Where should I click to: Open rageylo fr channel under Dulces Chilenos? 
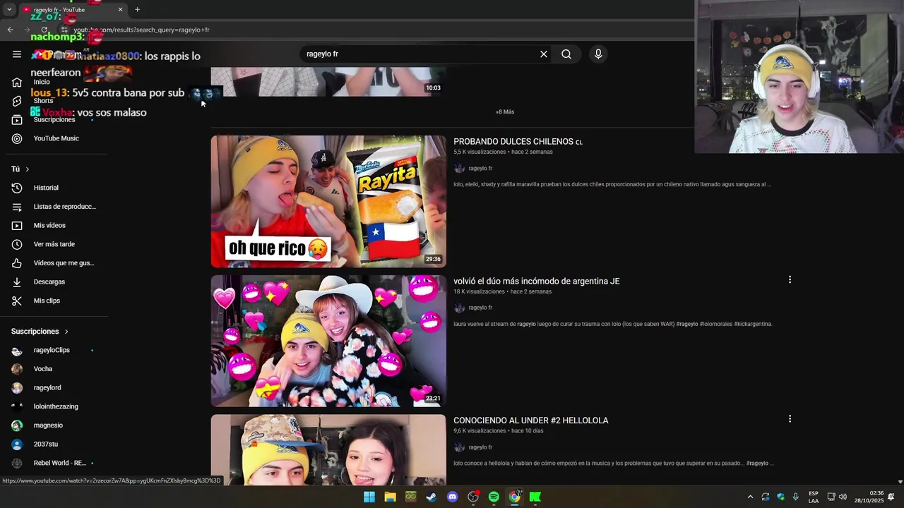480,169
